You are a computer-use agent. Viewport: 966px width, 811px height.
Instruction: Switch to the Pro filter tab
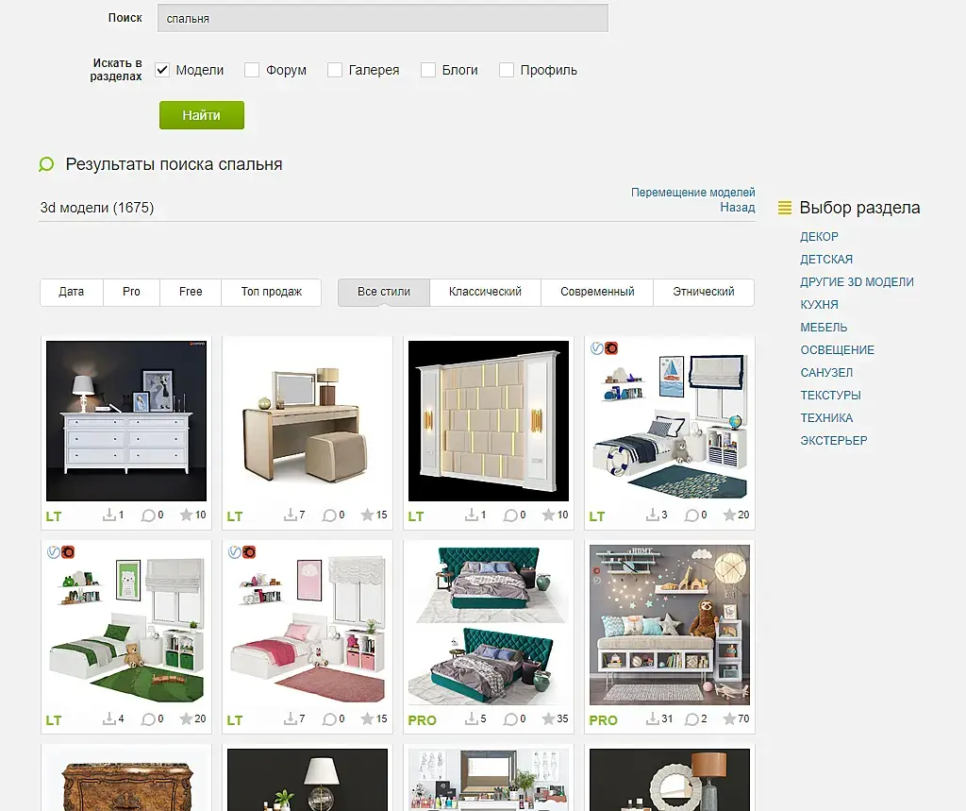[131, 292]
